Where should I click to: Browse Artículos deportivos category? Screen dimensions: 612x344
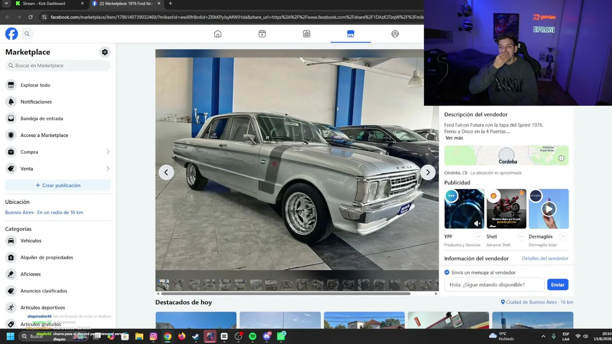point(58,308)
